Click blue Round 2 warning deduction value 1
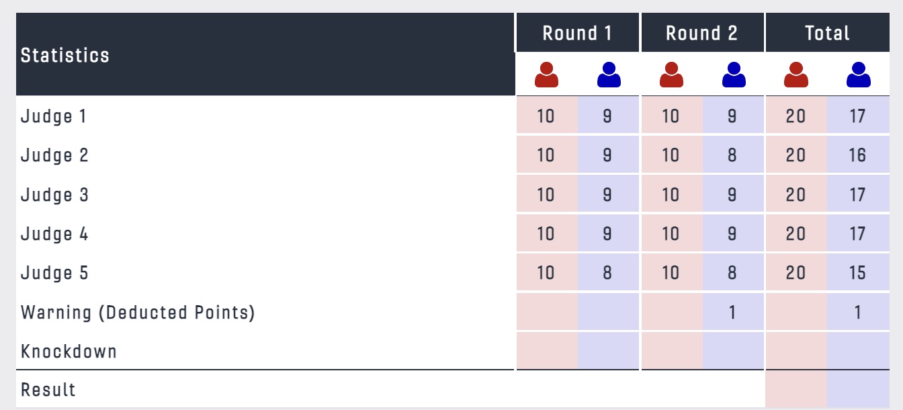The width and height of the screenshot is (903, 410). point(733,312)
